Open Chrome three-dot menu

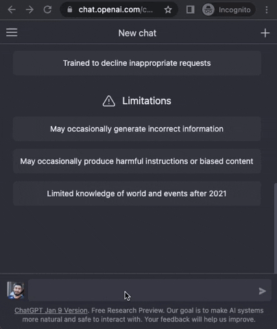[267, 10]
